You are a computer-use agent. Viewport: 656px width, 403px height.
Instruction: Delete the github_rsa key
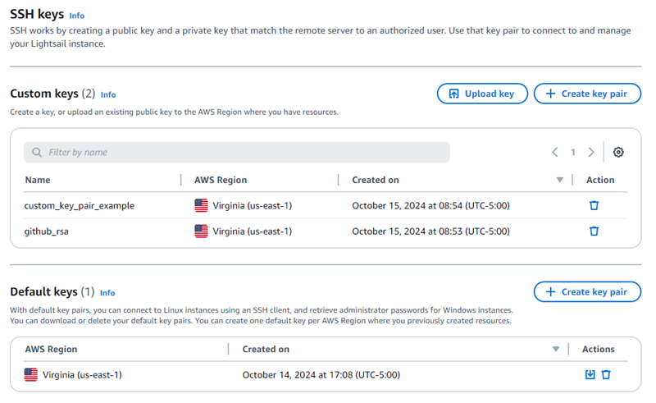pos(594,231)
